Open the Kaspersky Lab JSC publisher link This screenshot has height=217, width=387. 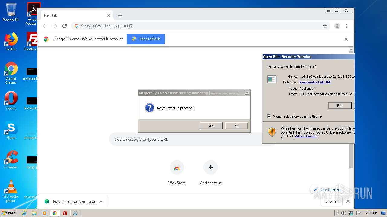(315, 82)
